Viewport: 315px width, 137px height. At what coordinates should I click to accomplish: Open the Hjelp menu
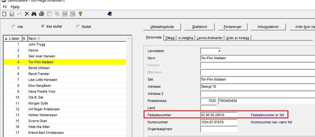15,7
